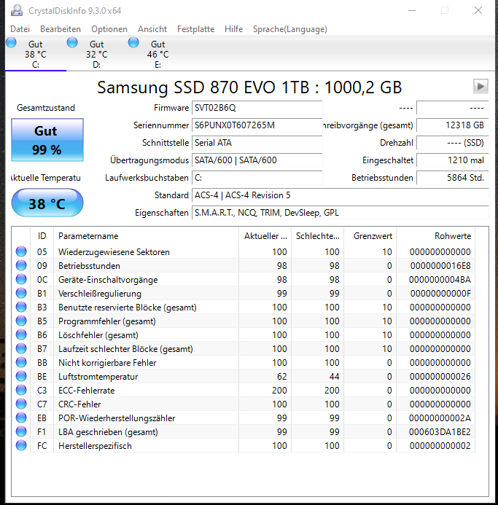The width and height of the screenshot is (498, 505).
Task: Click status icon of ECC-Fehlerrate row
Action: [21, 390]
